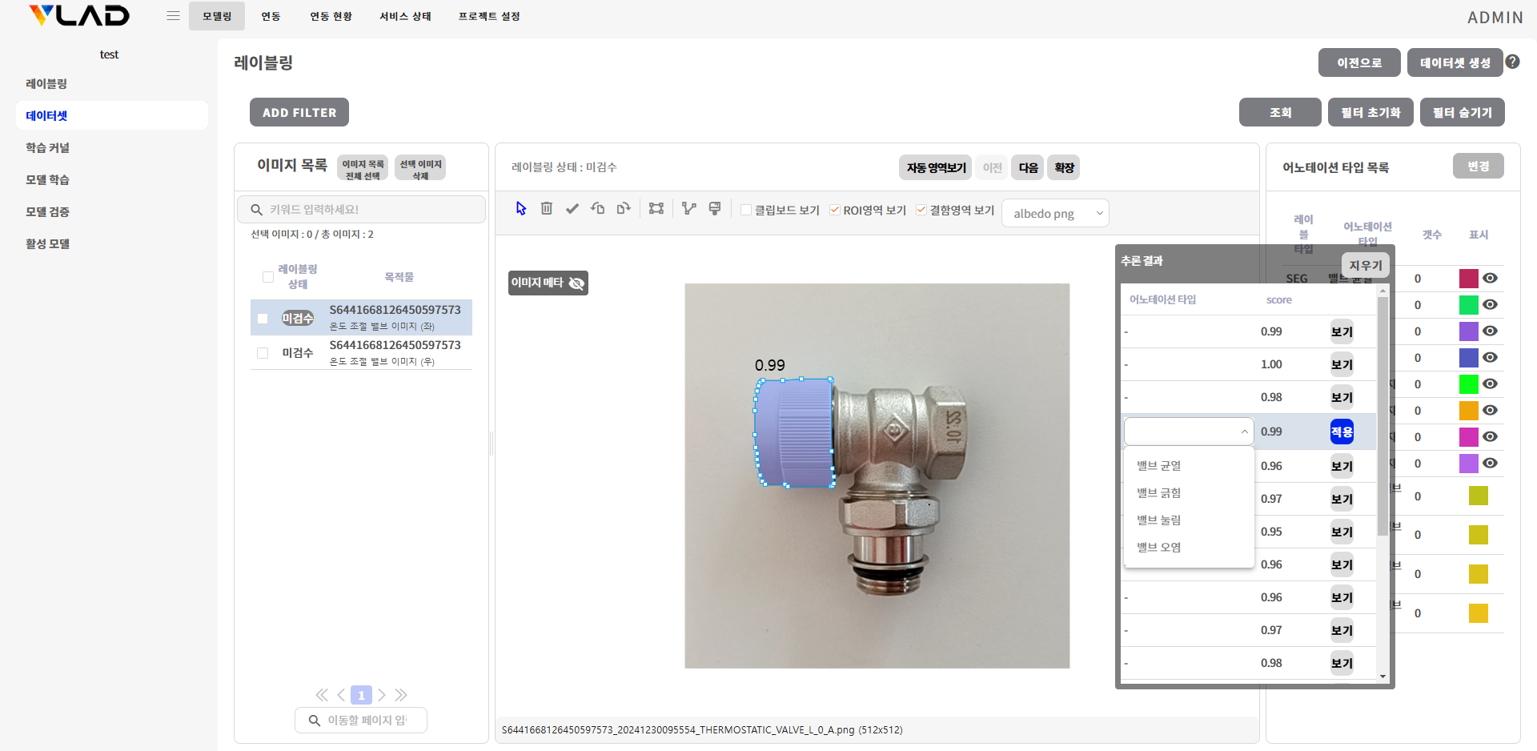The height and width of the screenshot is (751, 1537).
Task: Uncheck ROI영역 보기 checkbox
Action: 835,210
